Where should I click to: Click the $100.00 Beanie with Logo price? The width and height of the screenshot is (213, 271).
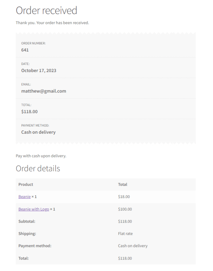pos(125,209)
